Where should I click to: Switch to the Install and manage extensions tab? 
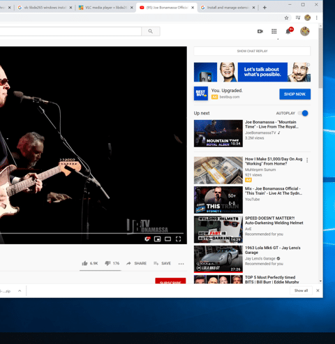[228, 8]
